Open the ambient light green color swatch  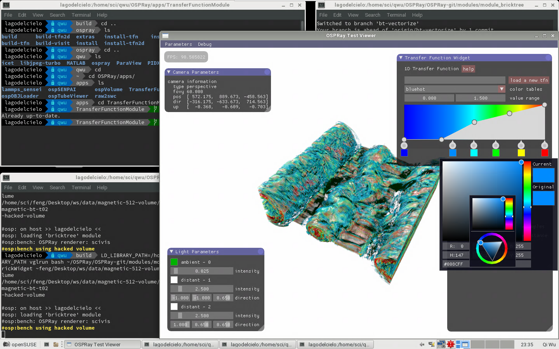coord(174,262)
